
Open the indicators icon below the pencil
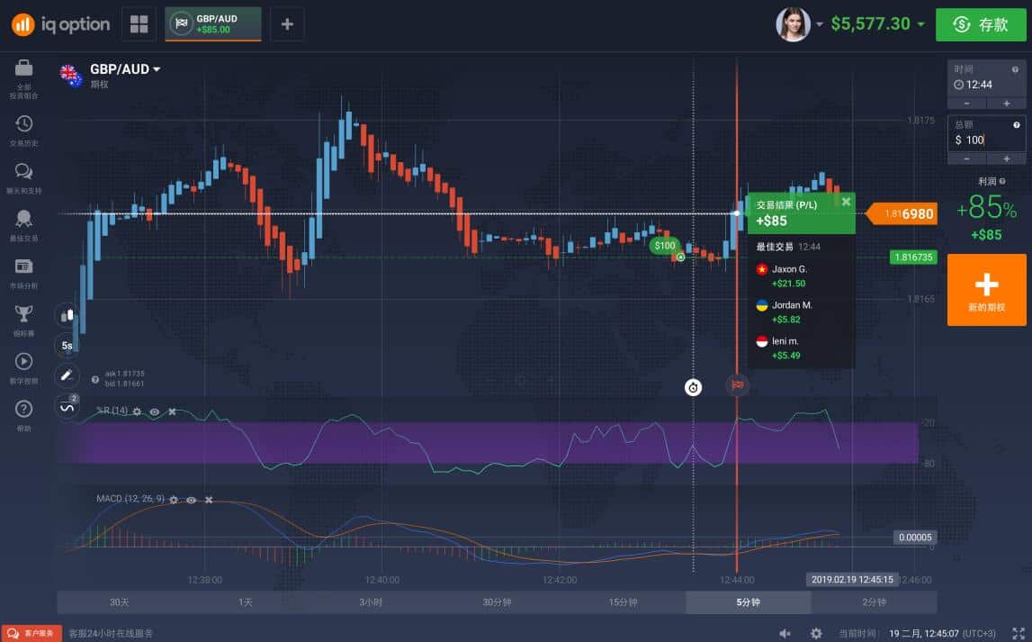(65, 407)
